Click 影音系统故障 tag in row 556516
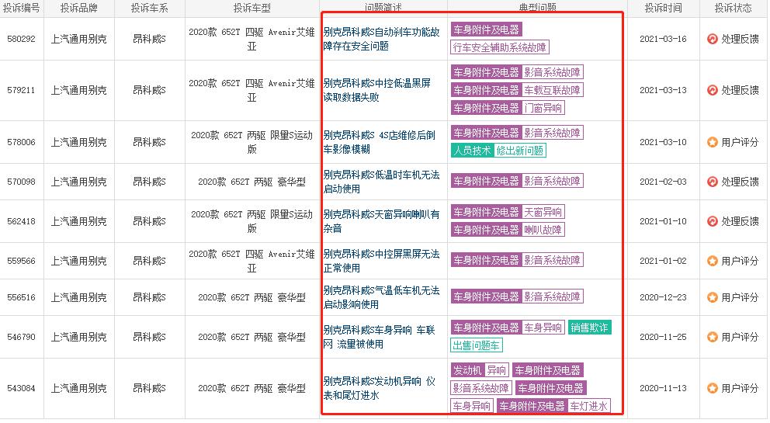770x423 pixels. tap(552, 296)
